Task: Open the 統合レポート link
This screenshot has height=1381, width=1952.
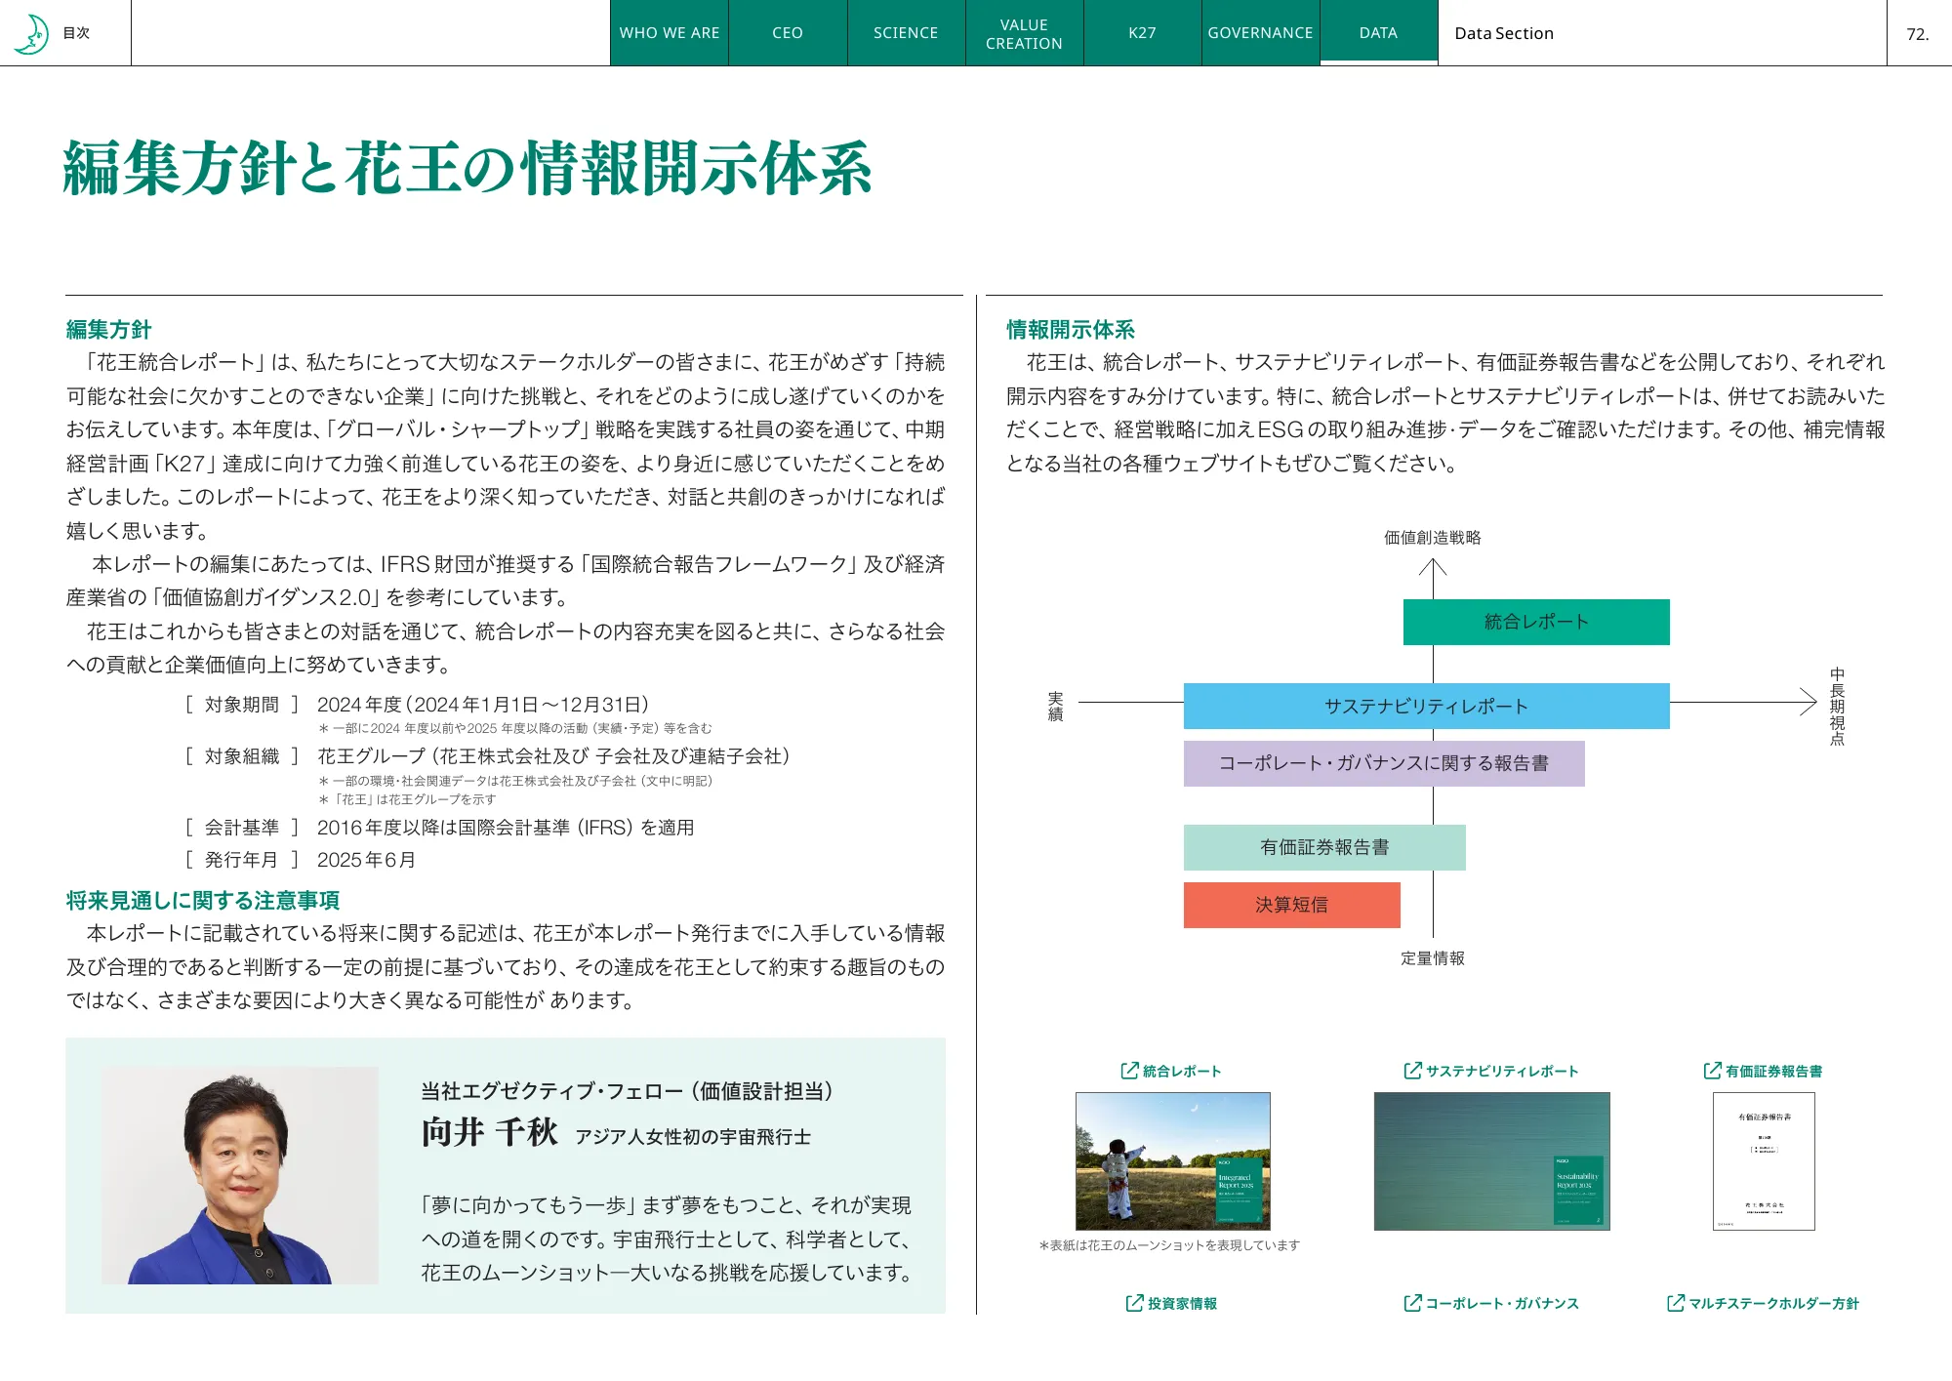Action: coord(1181,1071)
